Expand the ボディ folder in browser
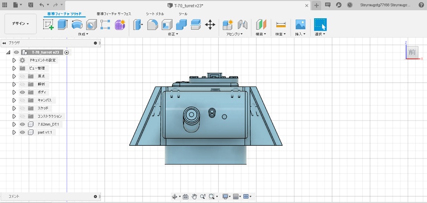The height and width of the screenshot is (203, 427). pos(14,92)
